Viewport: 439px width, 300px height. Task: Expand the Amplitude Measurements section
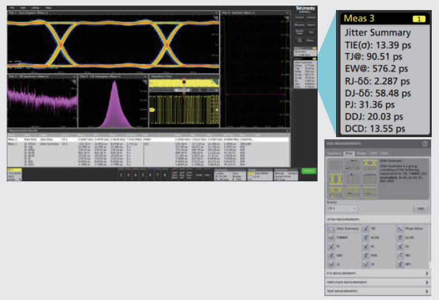point(378,282)
